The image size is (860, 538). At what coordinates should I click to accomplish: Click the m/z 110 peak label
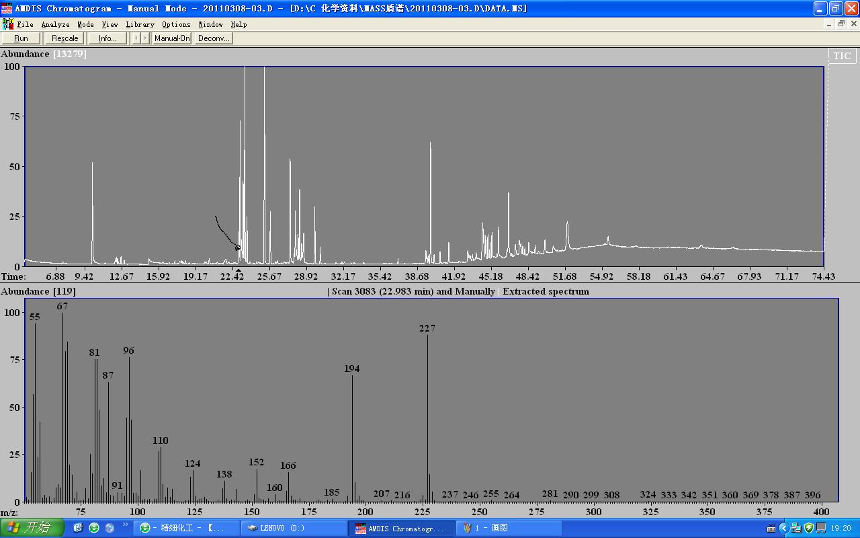click(x=160, y=440)
